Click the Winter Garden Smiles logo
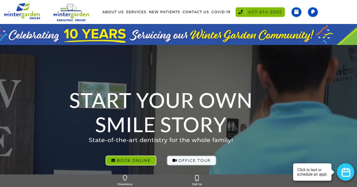 [x=22, y=12]
